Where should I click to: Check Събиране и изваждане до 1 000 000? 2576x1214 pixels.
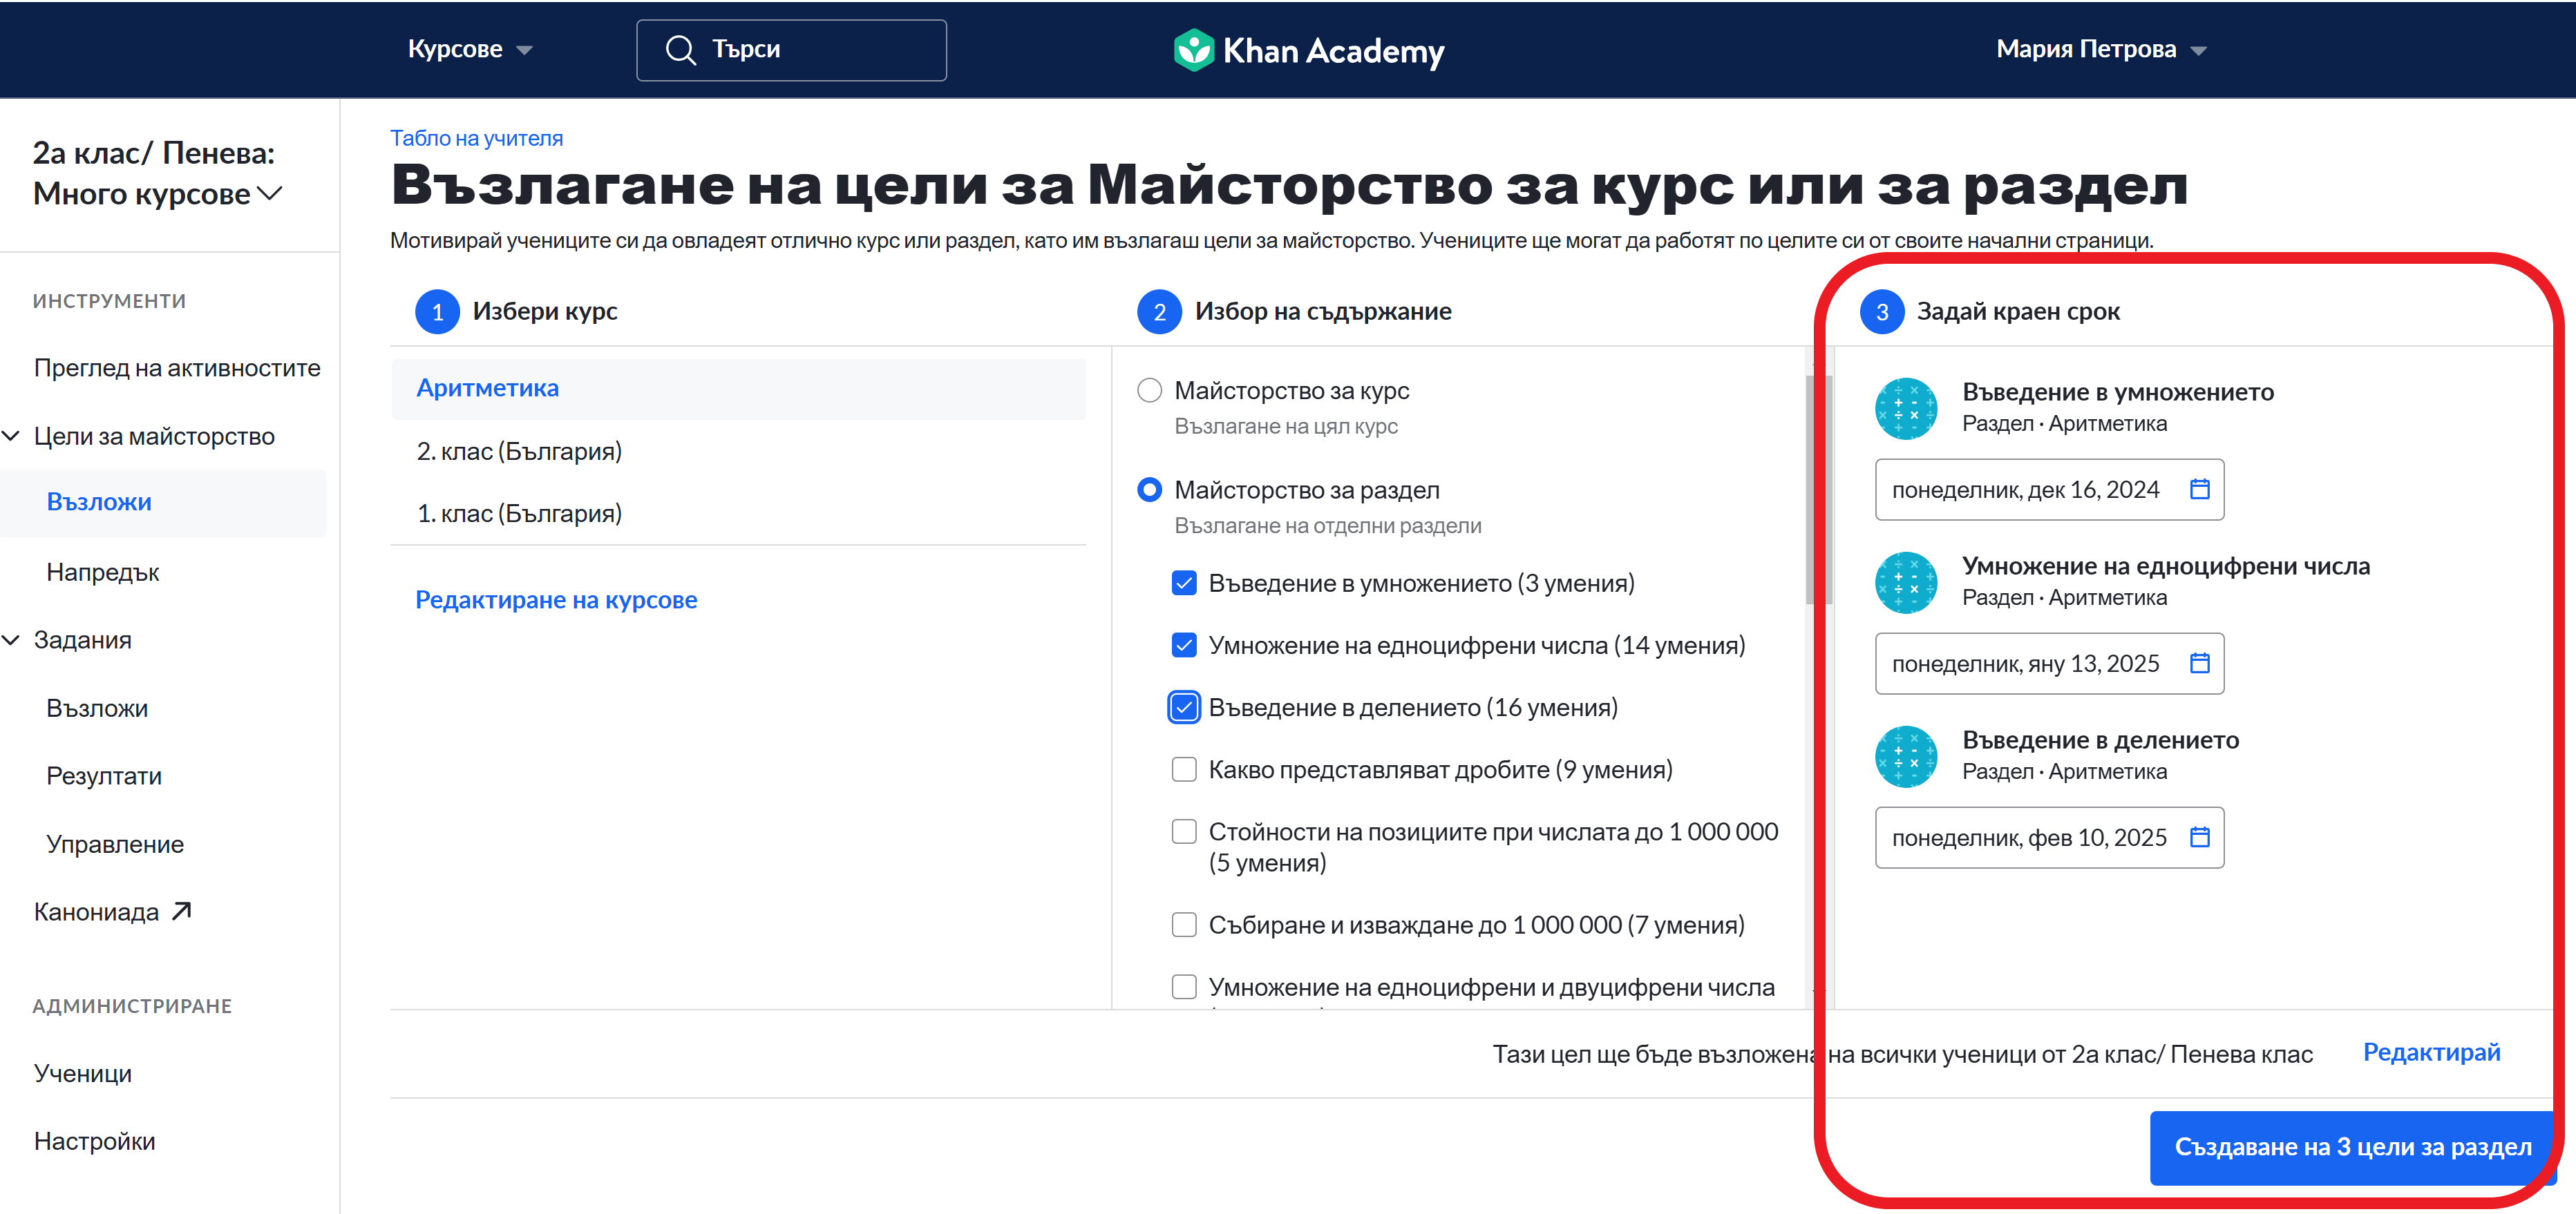[1183, 924]
